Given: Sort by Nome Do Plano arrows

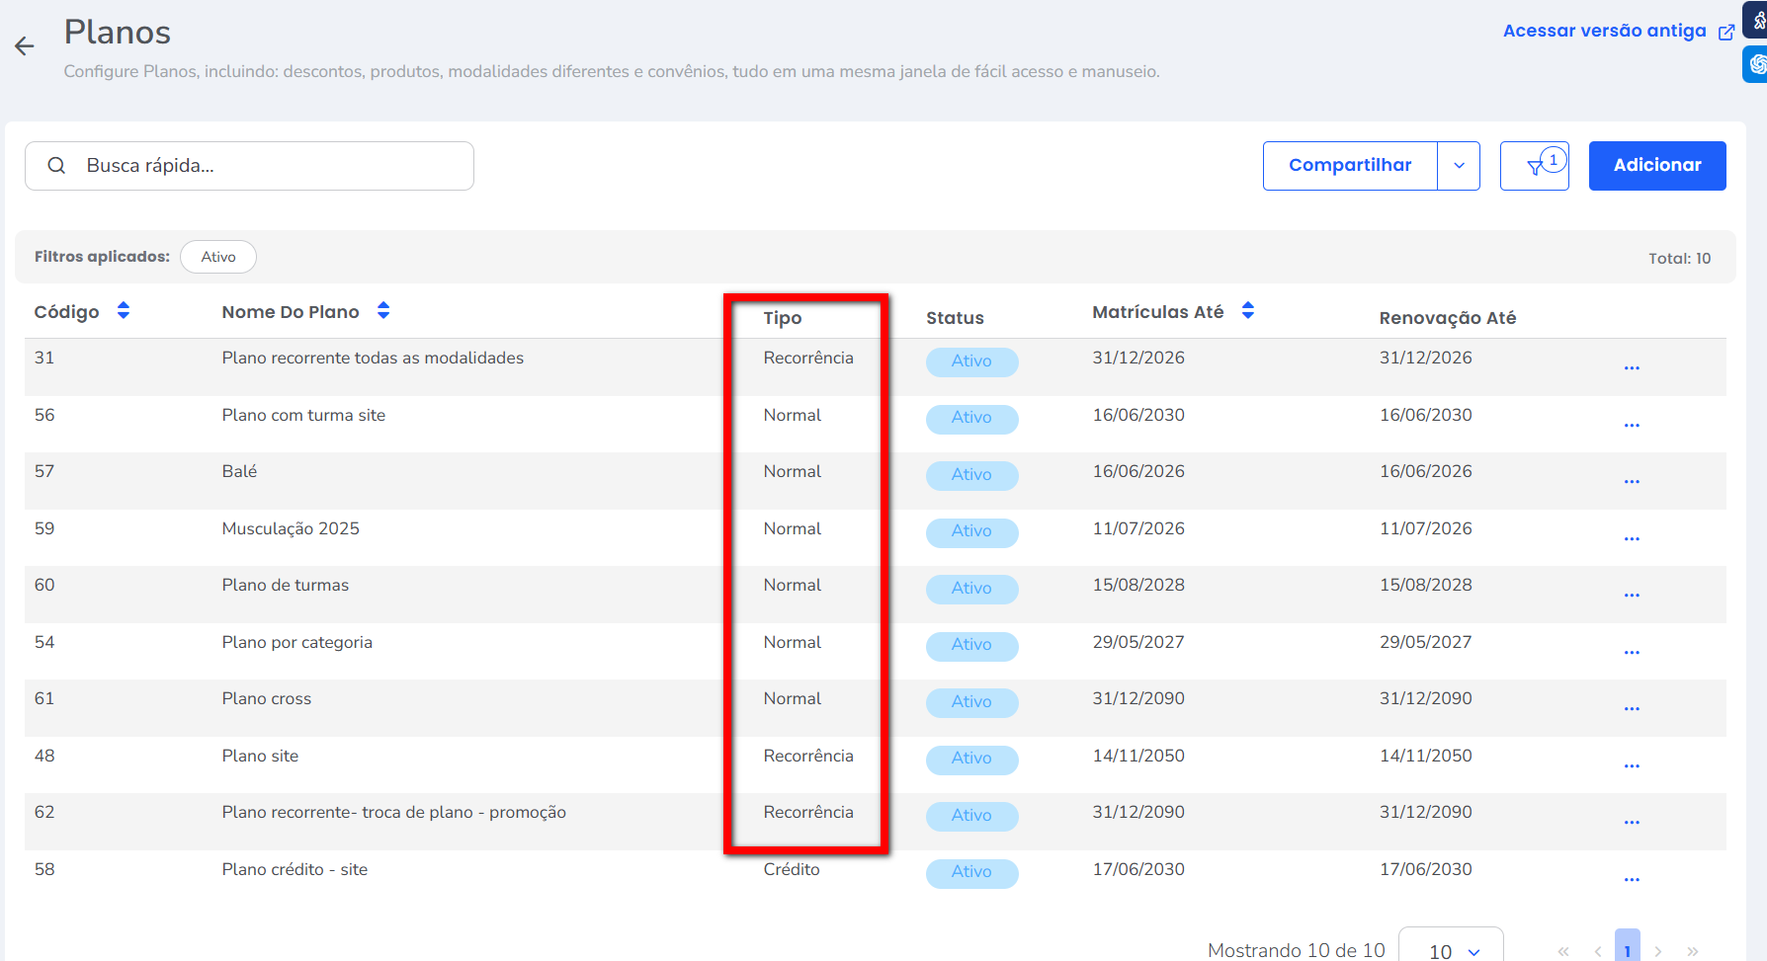Looking at the screenshot, I should coord(383,311).
